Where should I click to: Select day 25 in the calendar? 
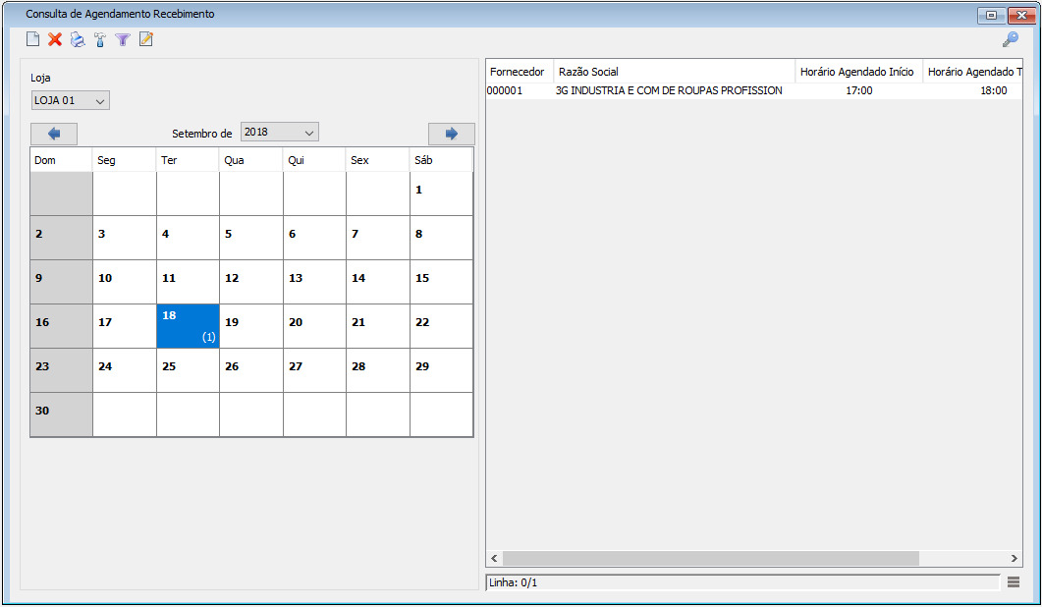[x=188, y=370]
